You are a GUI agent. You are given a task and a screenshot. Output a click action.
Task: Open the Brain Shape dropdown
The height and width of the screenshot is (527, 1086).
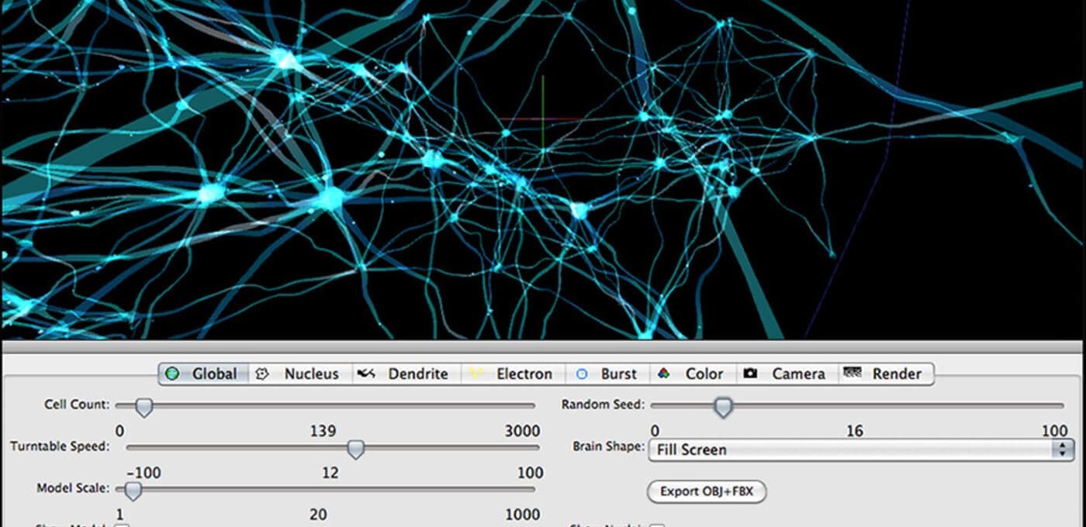click(853, 449)
